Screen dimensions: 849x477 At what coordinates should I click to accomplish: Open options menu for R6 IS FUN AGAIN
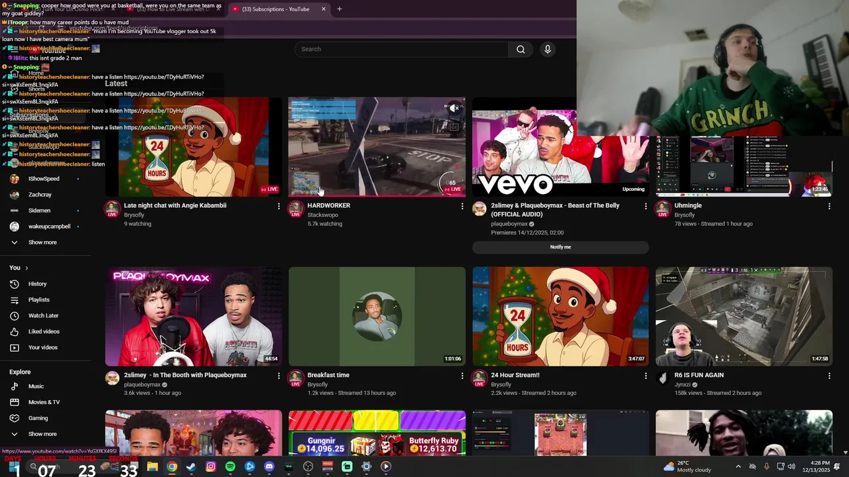(x=829, y=376)
